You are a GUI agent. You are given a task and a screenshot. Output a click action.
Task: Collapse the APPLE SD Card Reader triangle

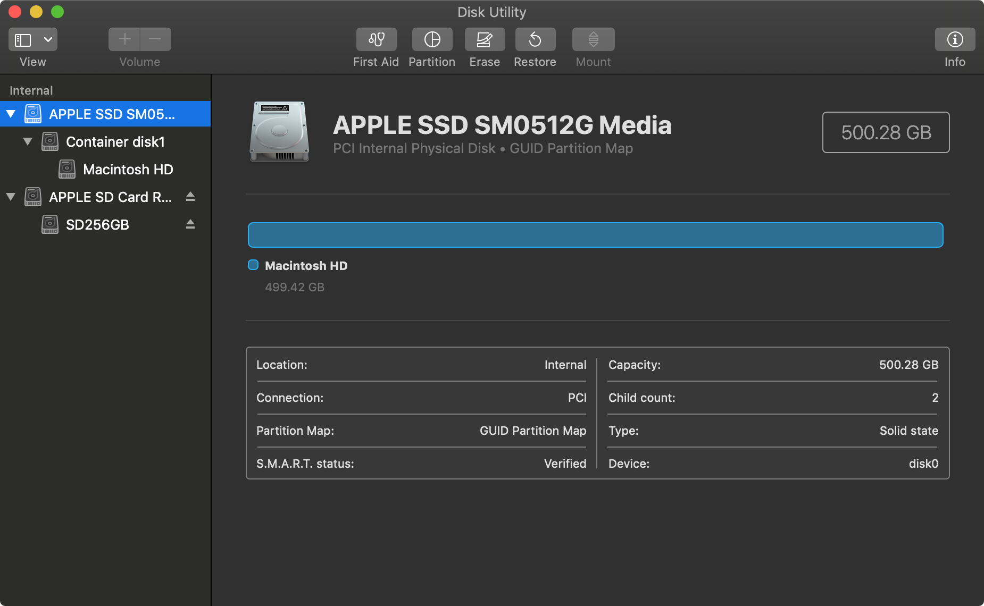coord(11,197)
